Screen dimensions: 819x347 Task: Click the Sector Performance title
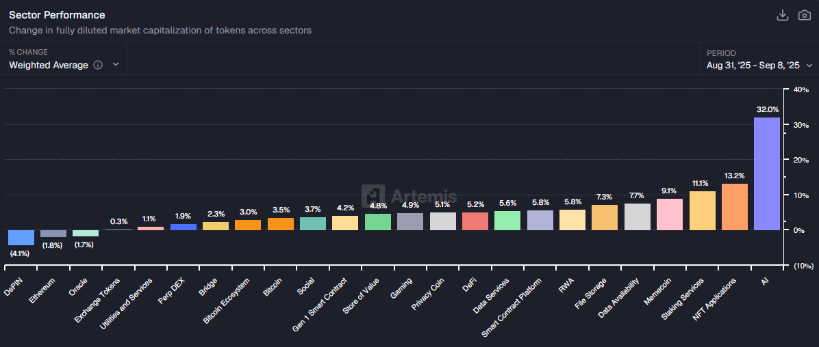(x=57, y=15)
